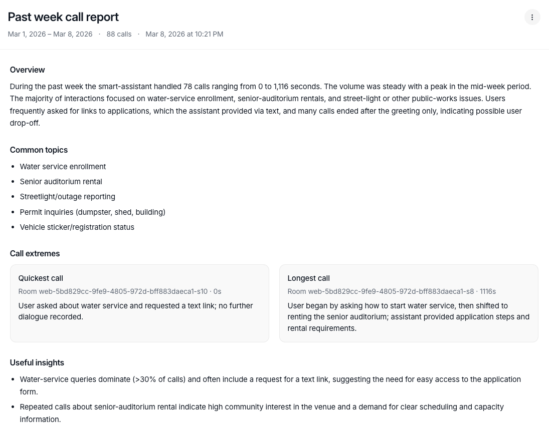Click the Overview section heading
Screen dimensions: 549x427
tap(27, 70)
